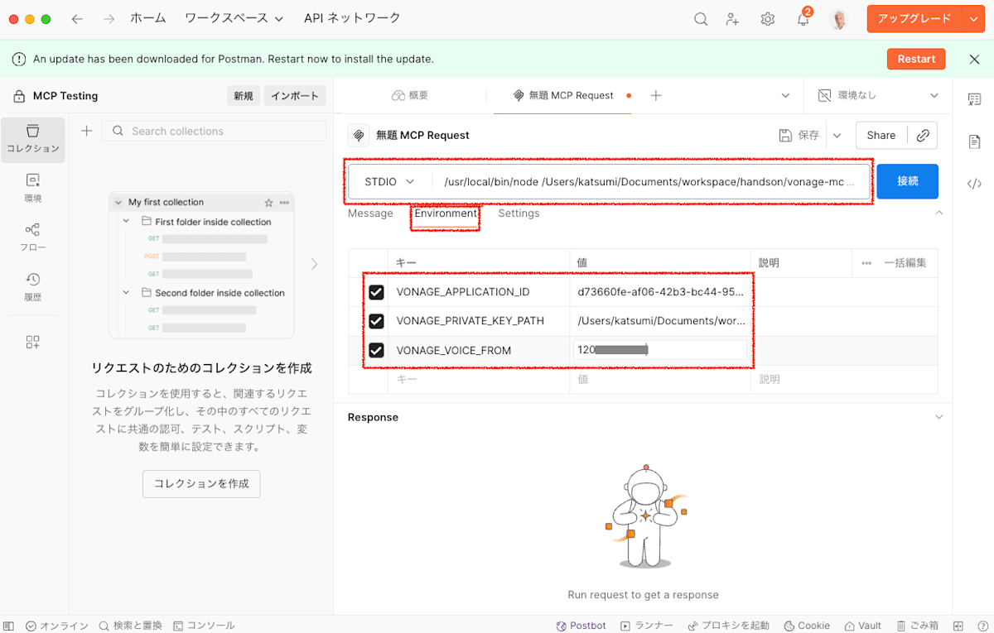Open the settings gear icon
This screenshot has width=994, height=633.
(768, 19)
